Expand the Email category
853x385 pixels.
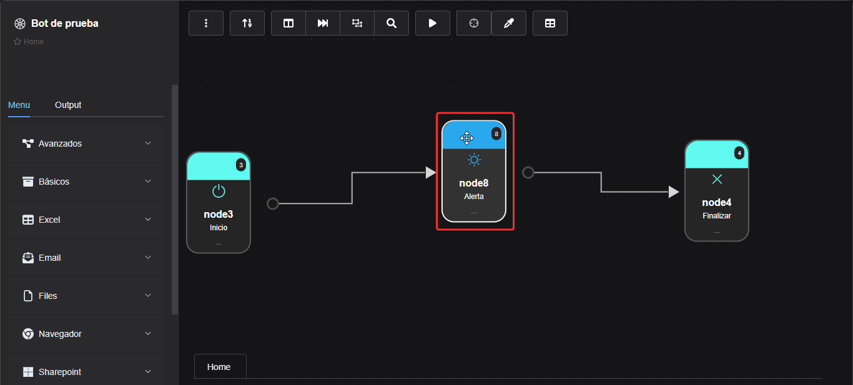click(86, 258)
